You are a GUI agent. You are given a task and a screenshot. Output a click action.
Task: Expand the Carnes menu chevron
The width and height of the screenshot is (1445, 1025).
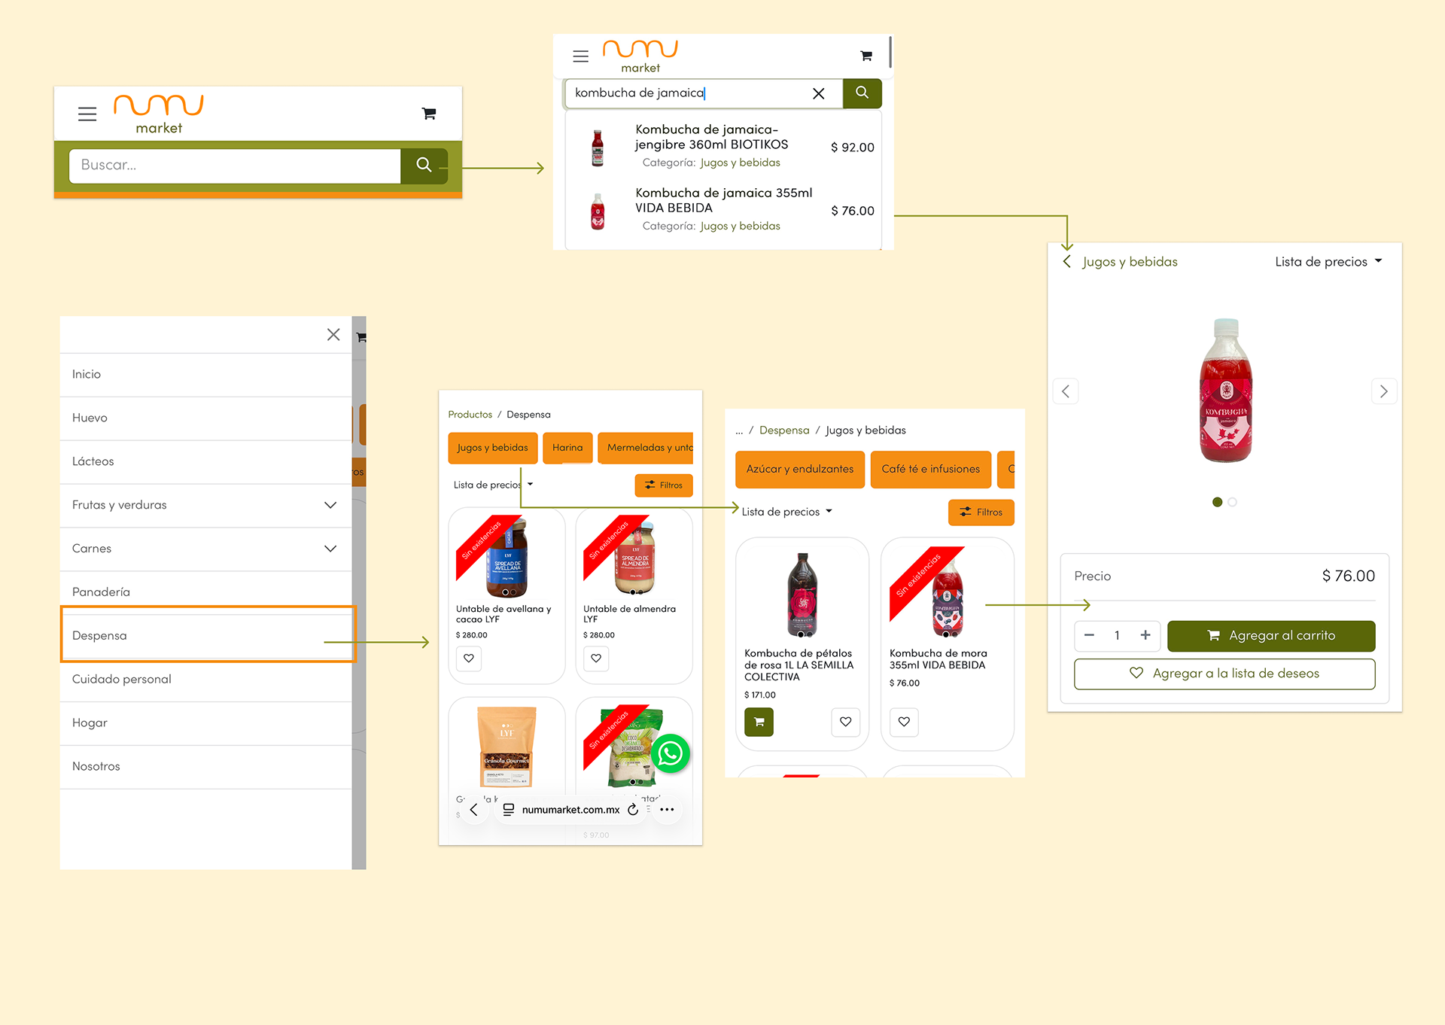330,549
